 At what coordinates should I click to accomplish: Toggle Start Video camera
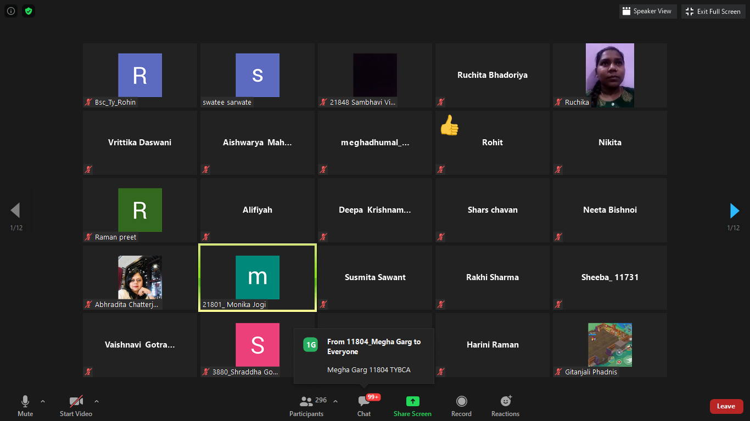click(x=76, y=406)
